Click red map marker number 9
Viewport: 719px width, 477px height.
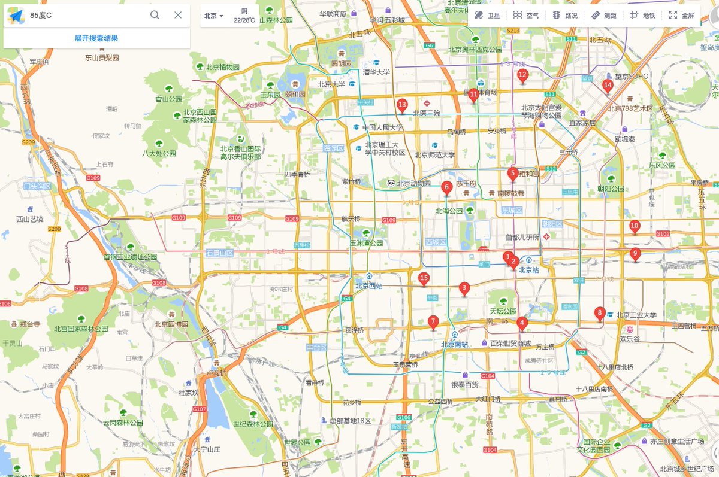tap(635, 254)
